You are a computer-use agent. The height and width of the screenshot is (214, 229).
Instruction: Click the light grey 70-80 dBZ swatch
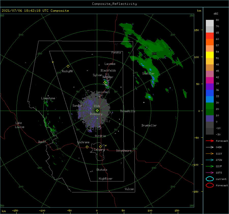[210, 23]
